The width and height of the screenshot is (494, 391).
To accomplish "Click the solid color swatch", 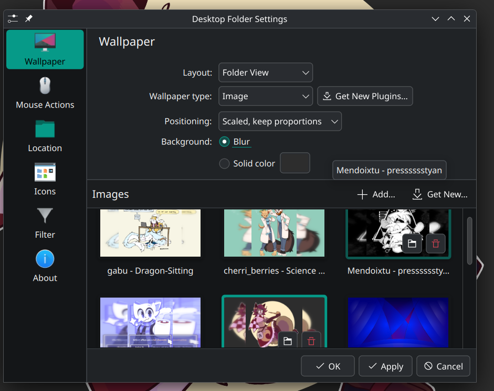I will 295,163.
